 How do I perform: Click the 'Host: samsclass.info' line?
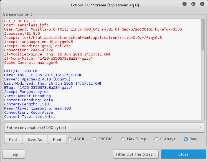[26, 25]
